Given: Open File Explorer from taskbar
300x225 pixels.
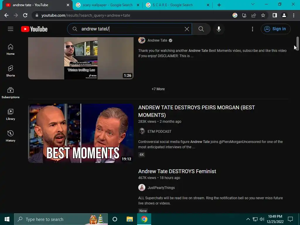Looking at the screenshot, I should [129, 219].
